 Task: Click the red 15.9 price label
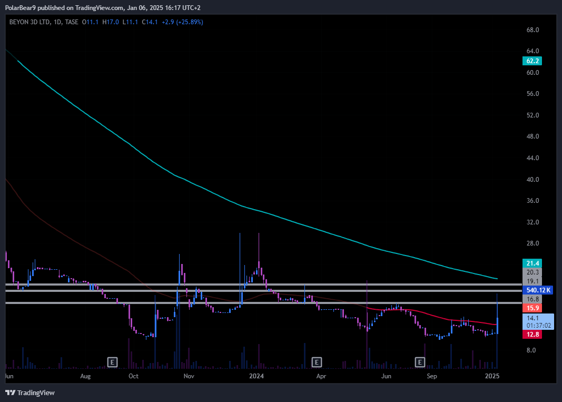coord(533,308)
